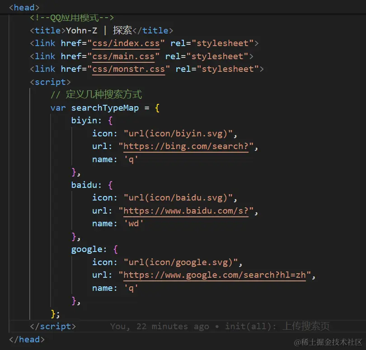Follow the https://bing.com/search? link

pyautogui.click(x=186, y=146)
